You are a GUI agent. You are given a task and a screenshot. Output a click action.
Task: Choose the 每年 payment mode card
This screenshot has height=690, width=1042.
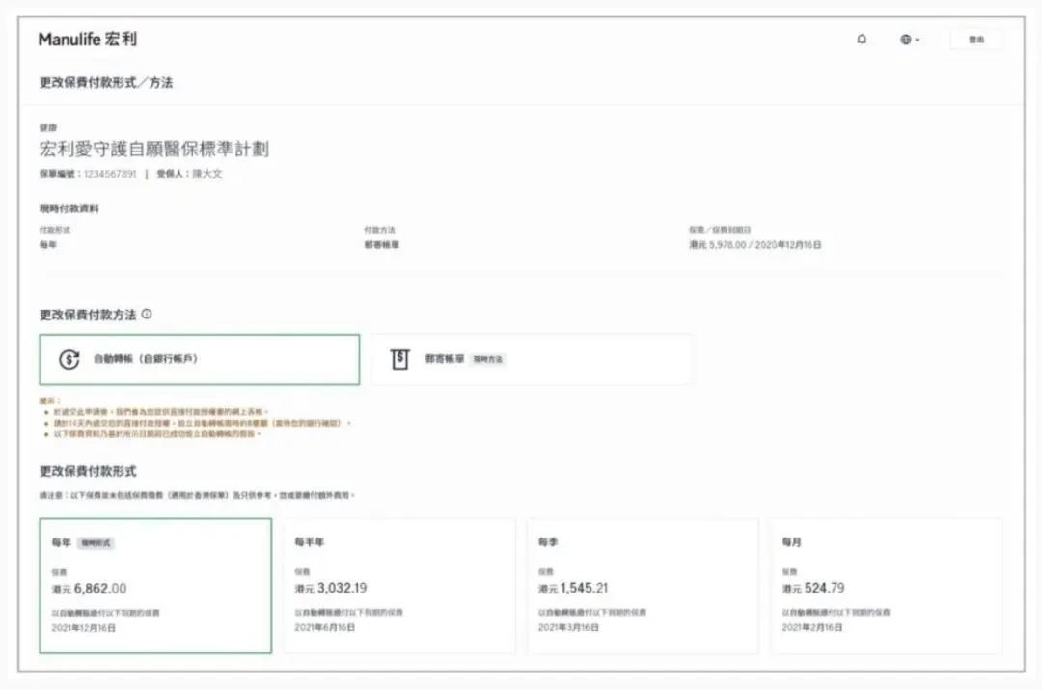tap(155, 586)
